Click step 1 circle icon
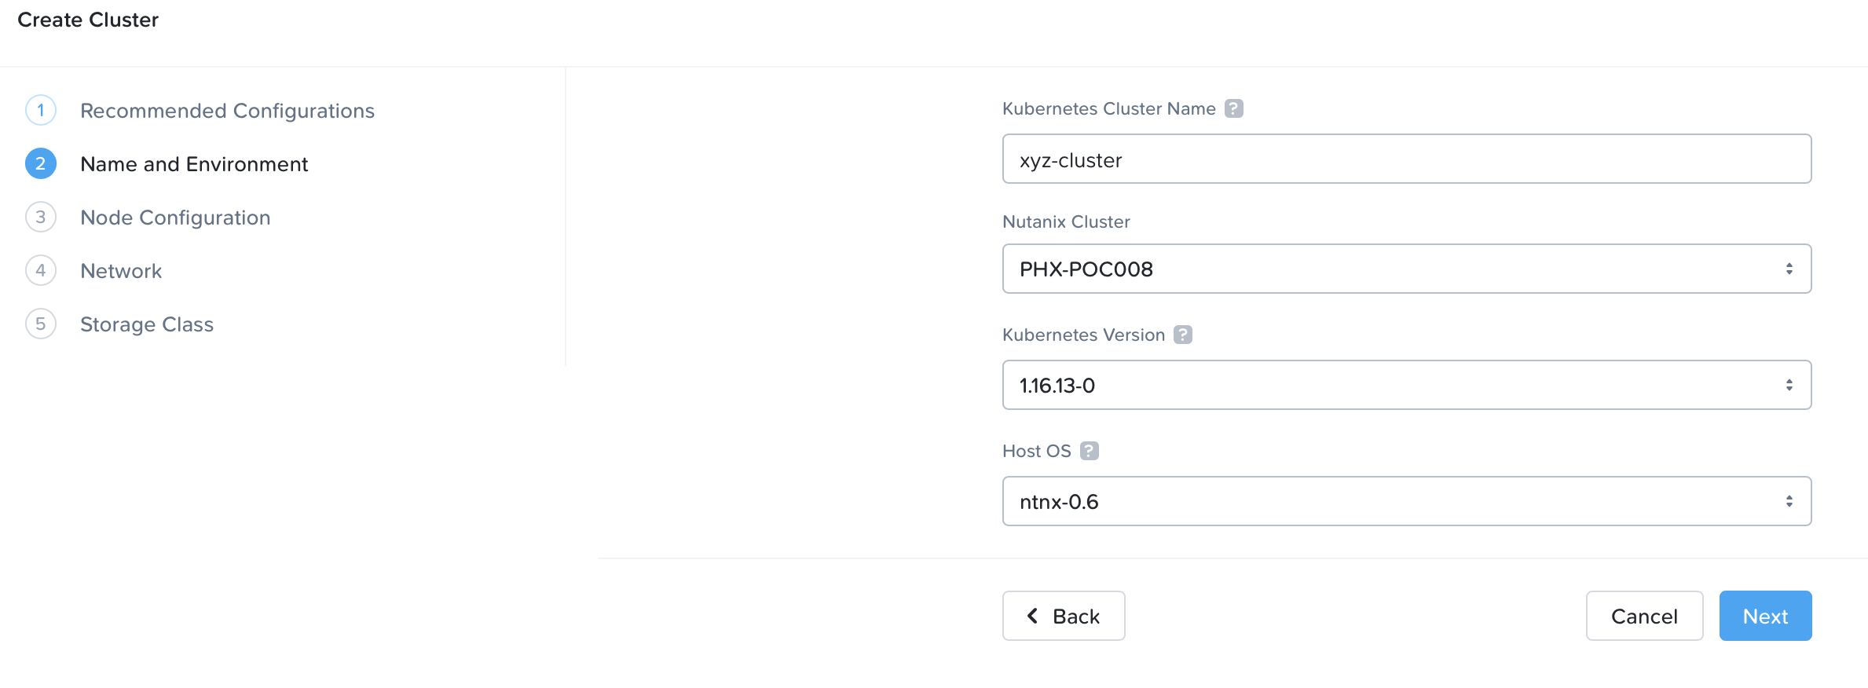 tap(41, 111)
